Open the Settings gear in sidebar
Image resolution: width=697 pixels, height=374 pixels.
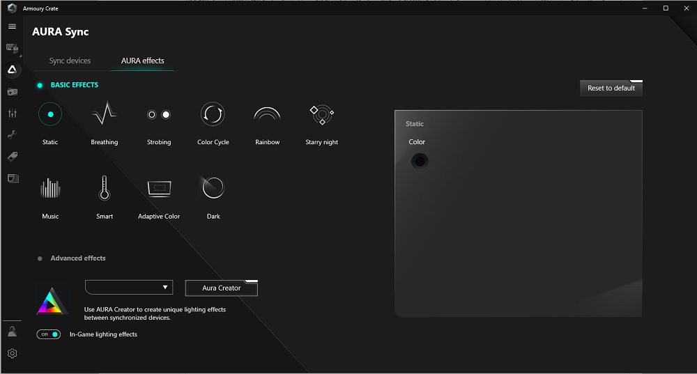[x=13, y=354]
